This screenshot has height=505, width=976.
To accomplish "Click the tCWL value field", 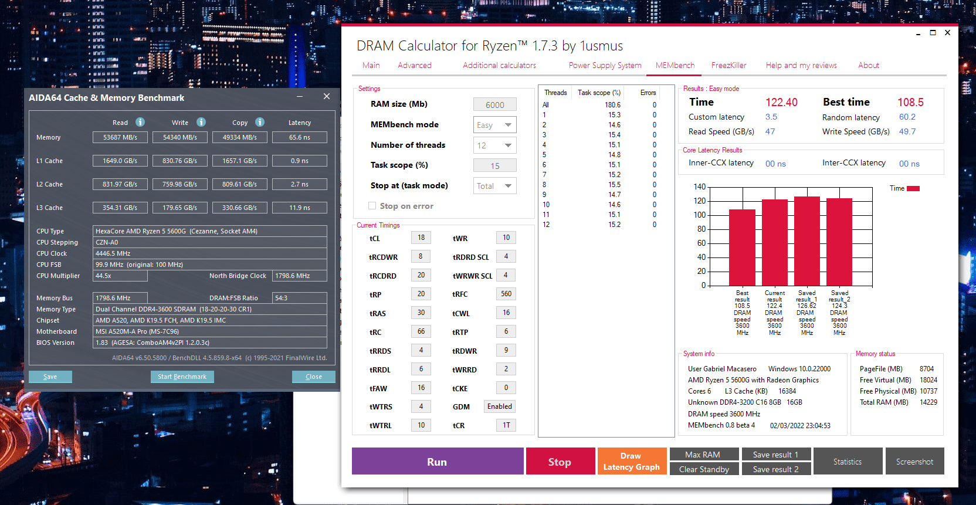I will click(506, 313).
